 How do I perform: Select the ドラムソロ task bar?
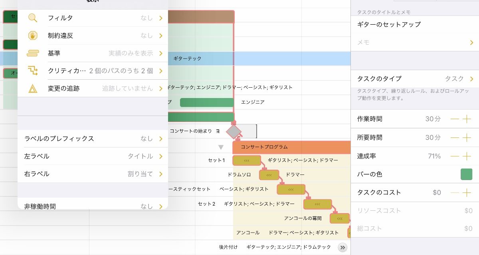pos(269,175)
